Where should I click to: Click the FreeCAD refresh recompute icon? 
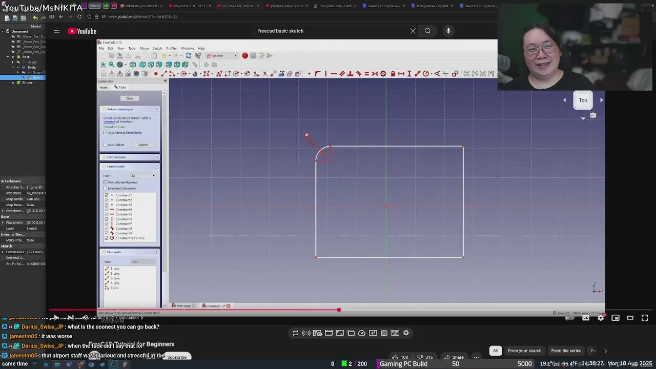click(x=189, y=55)
